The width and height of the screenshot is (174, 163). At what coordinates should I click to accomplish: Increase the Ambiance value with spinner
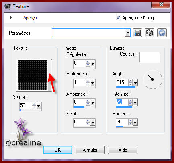(88, 101)
